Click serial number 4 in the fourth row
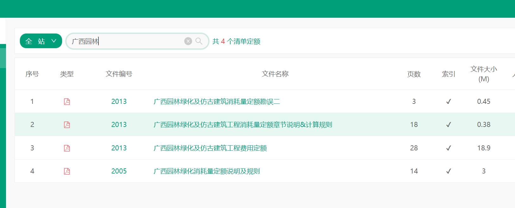Image resolution: width=515 pixels, height=208 pixels. coord(32,171)
